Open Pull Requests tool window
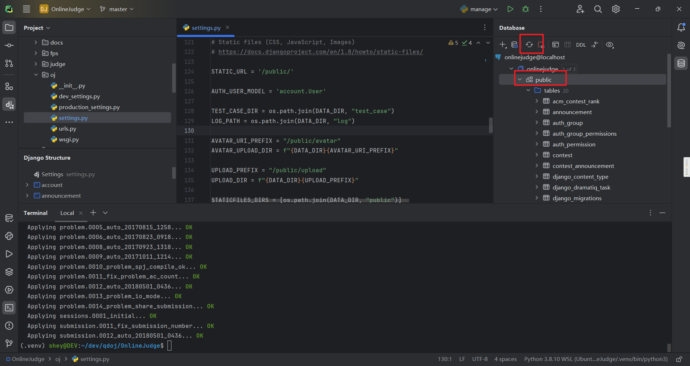 coord(9,64)
